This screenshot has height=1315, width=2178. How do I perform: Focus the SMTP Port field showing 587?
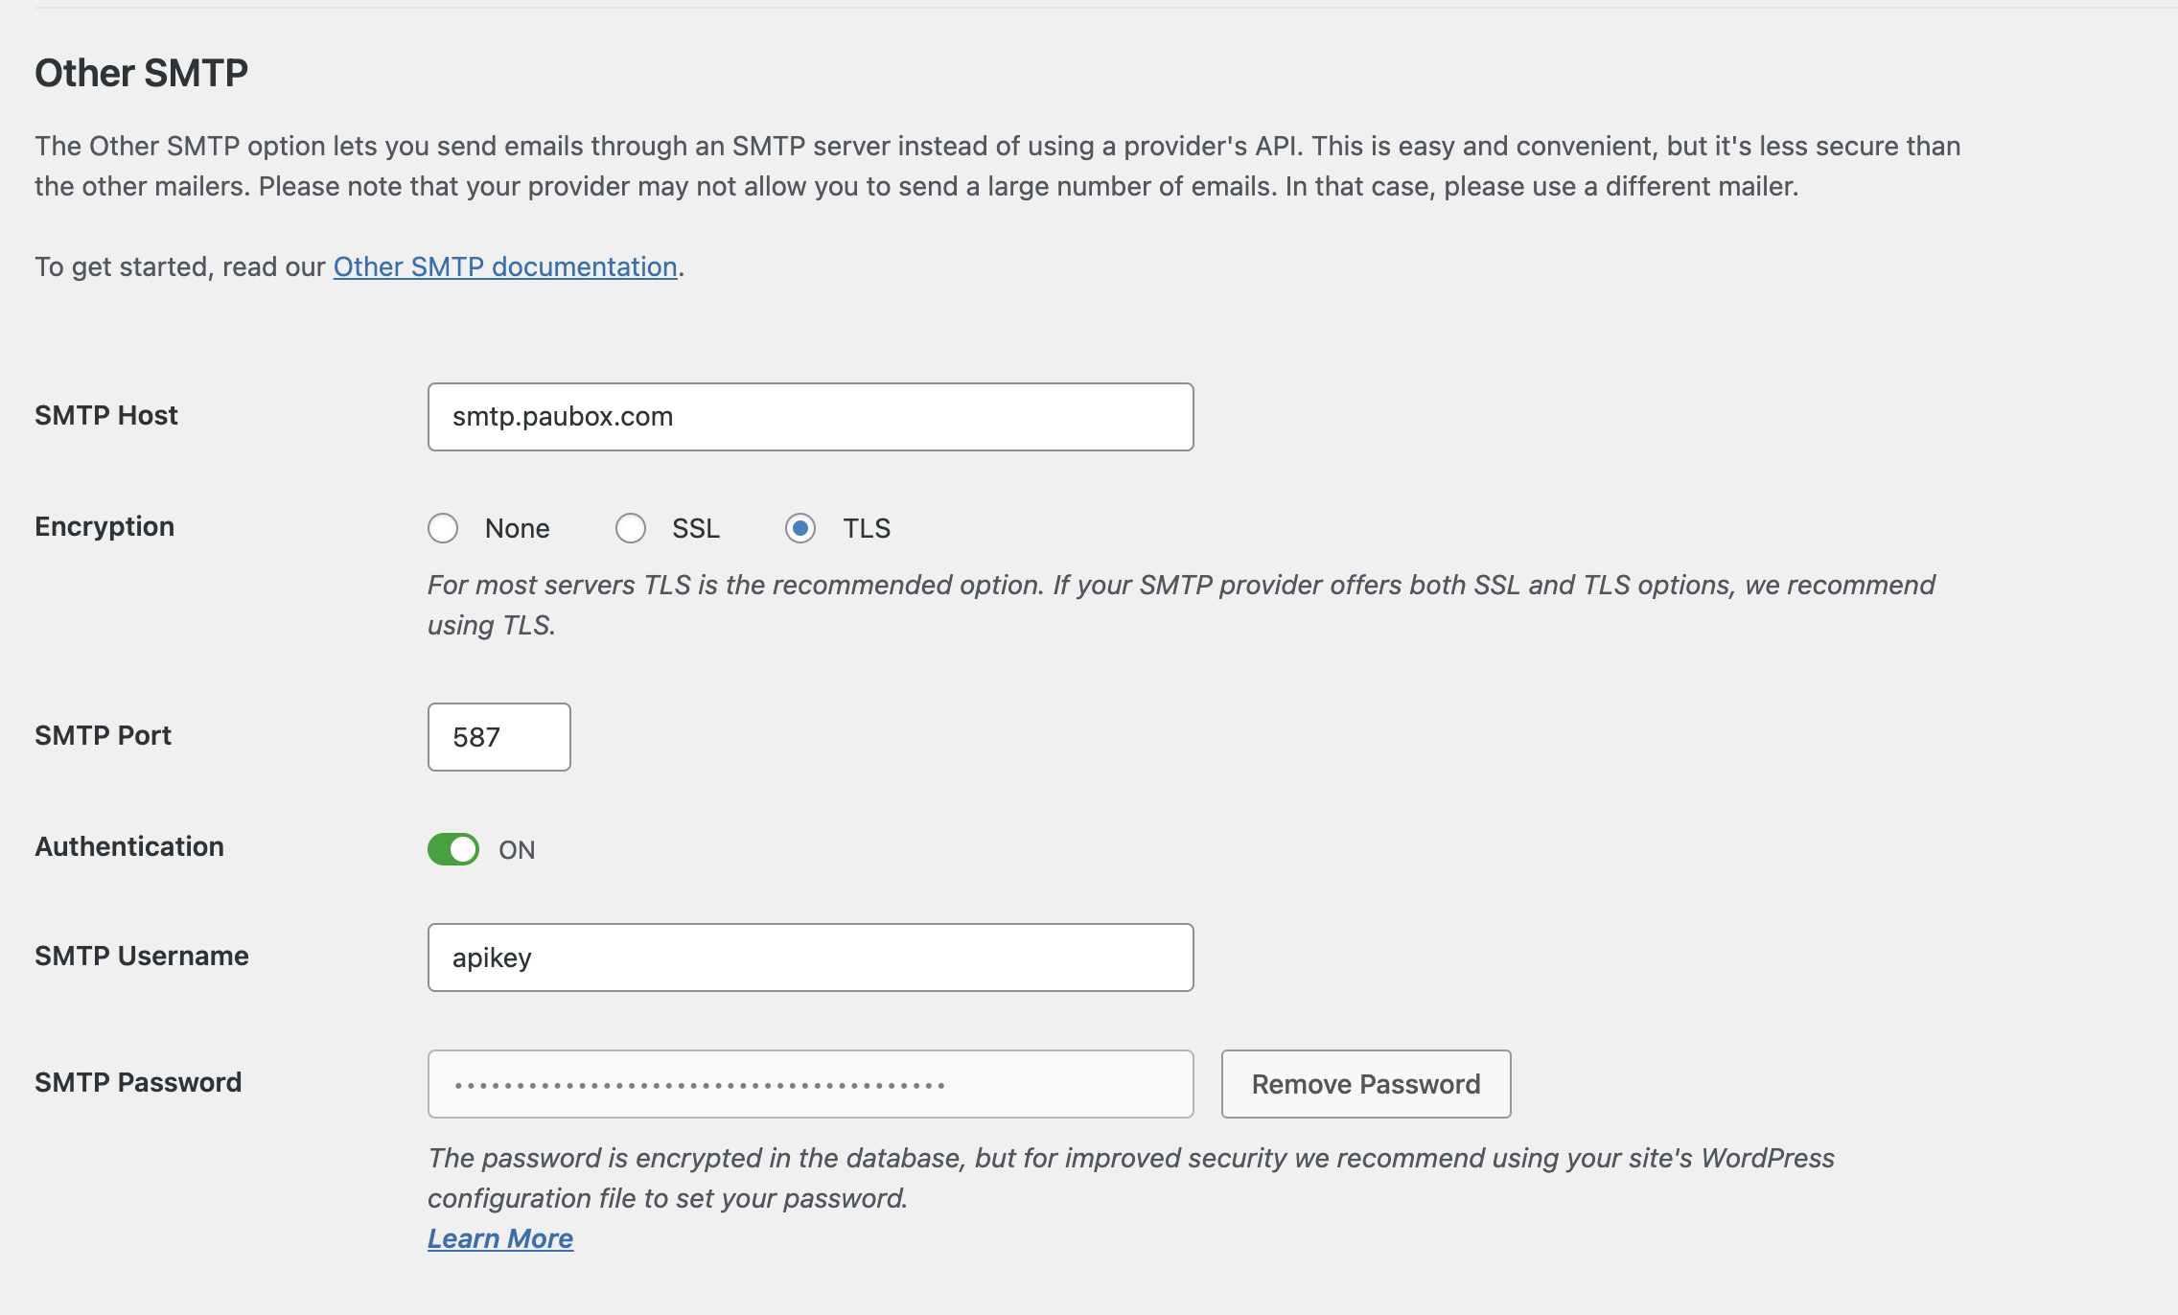coord(498,737)
